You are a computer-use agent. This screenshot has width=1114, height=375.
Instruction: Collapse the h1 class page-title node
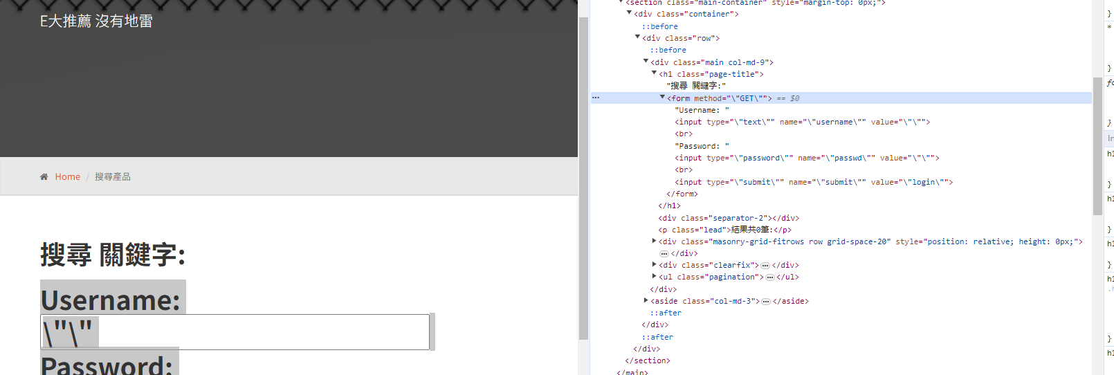(654, 73)
